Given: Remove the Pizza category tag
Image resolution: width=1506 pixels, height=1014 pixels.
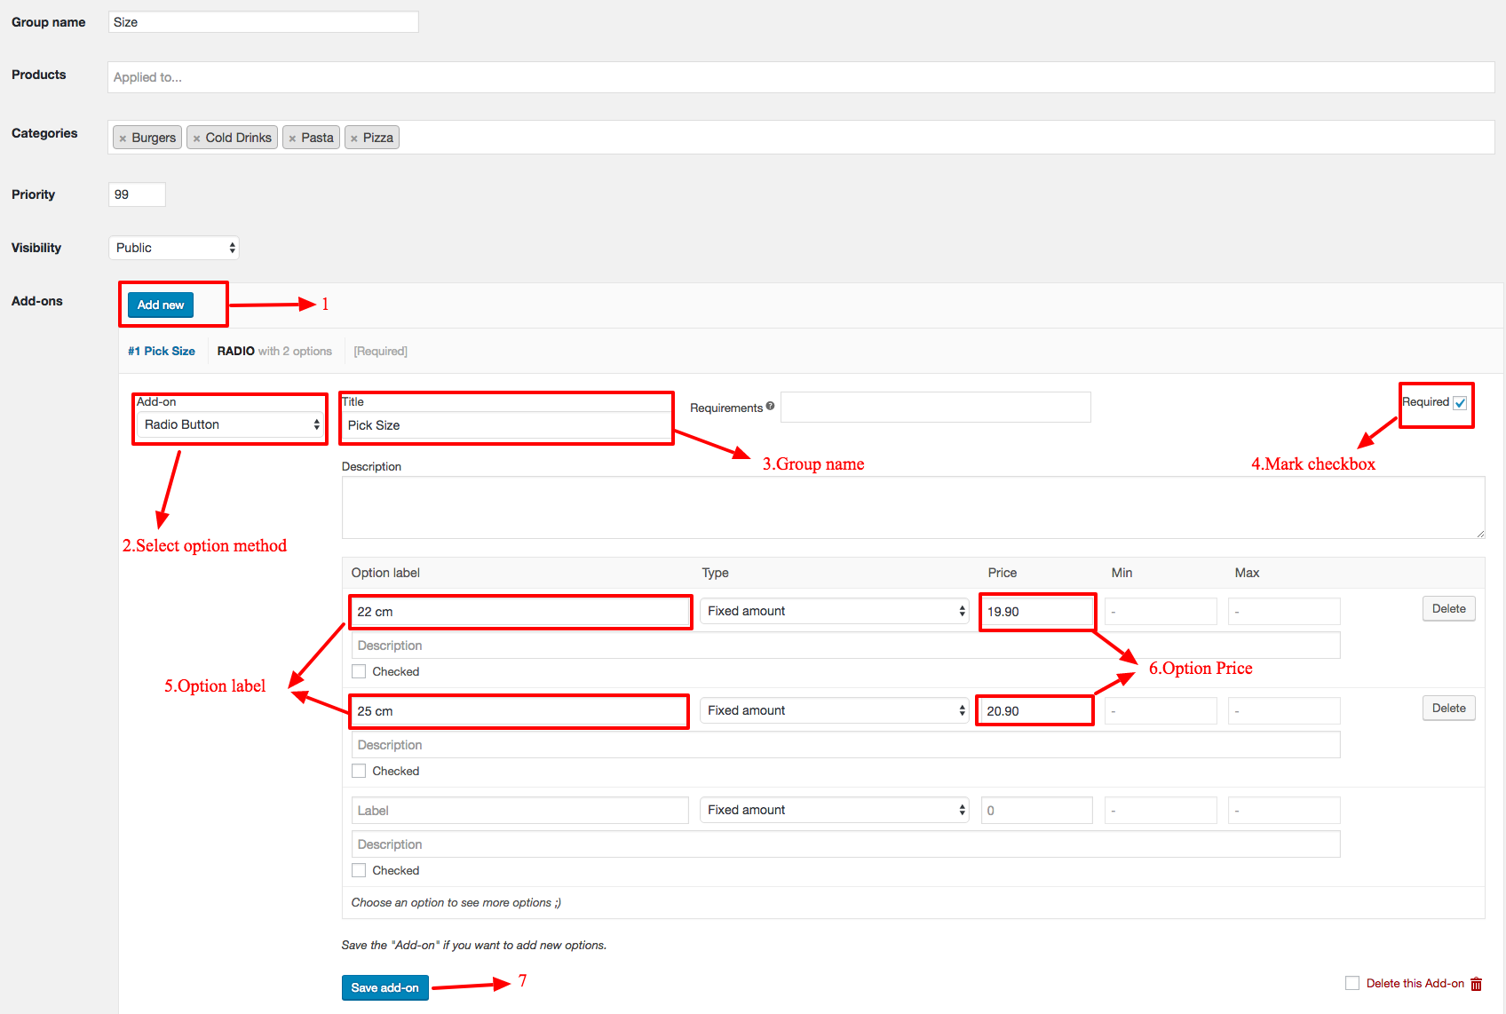Looking at the screenshot, I should tap(353, 139).
